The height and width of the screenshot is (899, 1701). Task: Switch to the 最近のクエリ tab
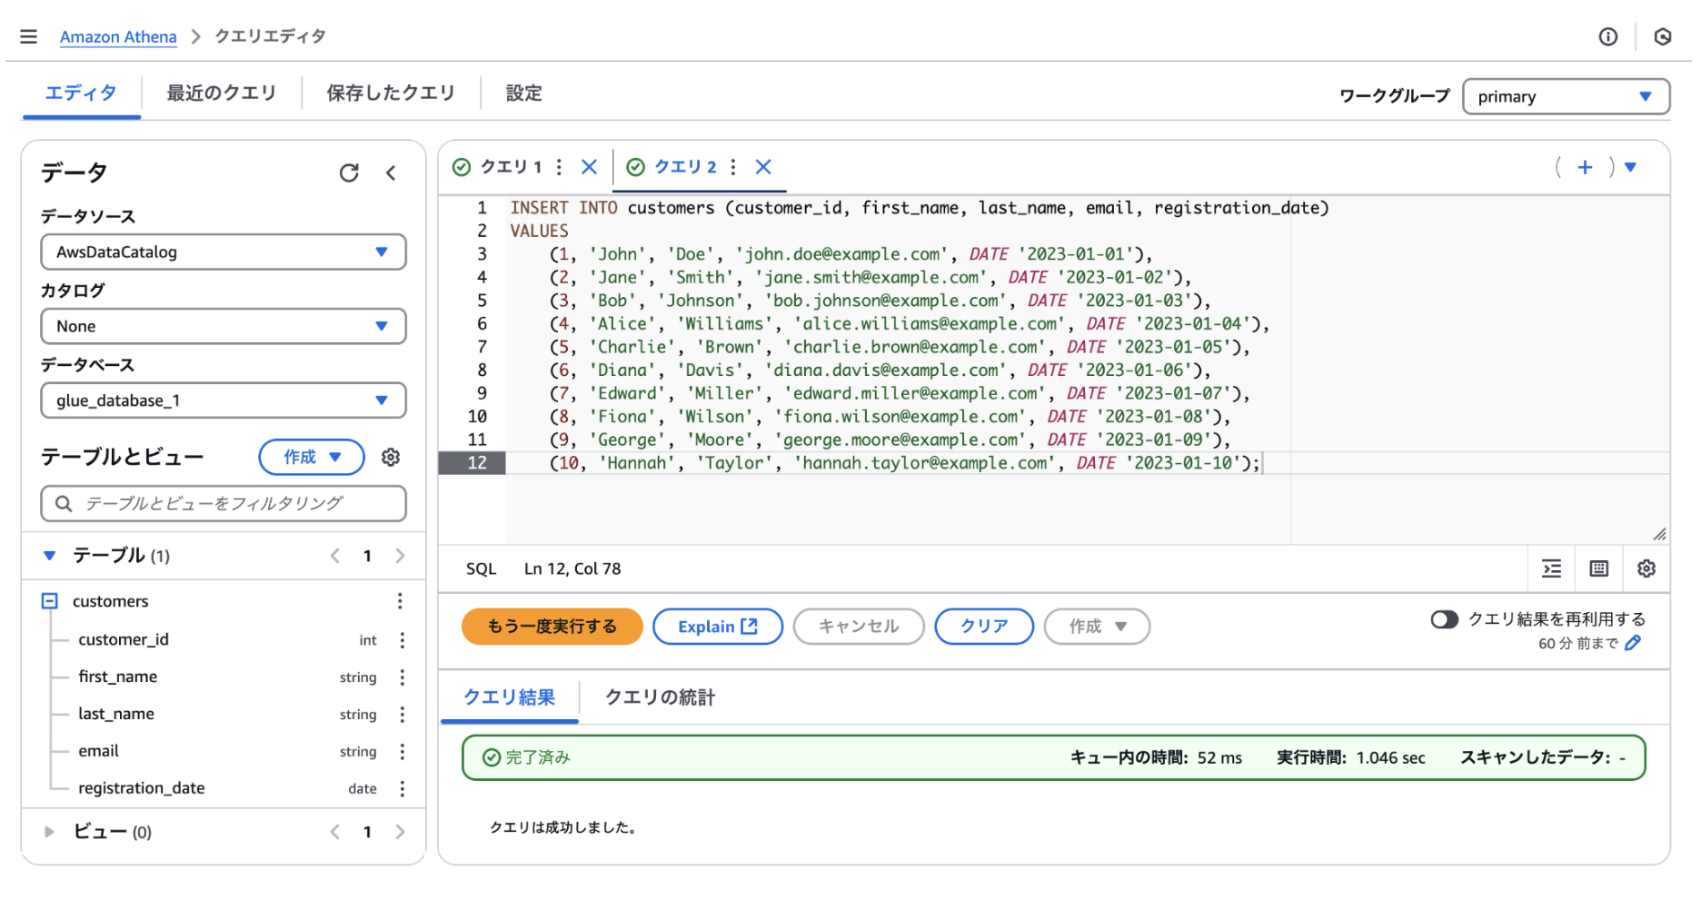pos(221,94)
